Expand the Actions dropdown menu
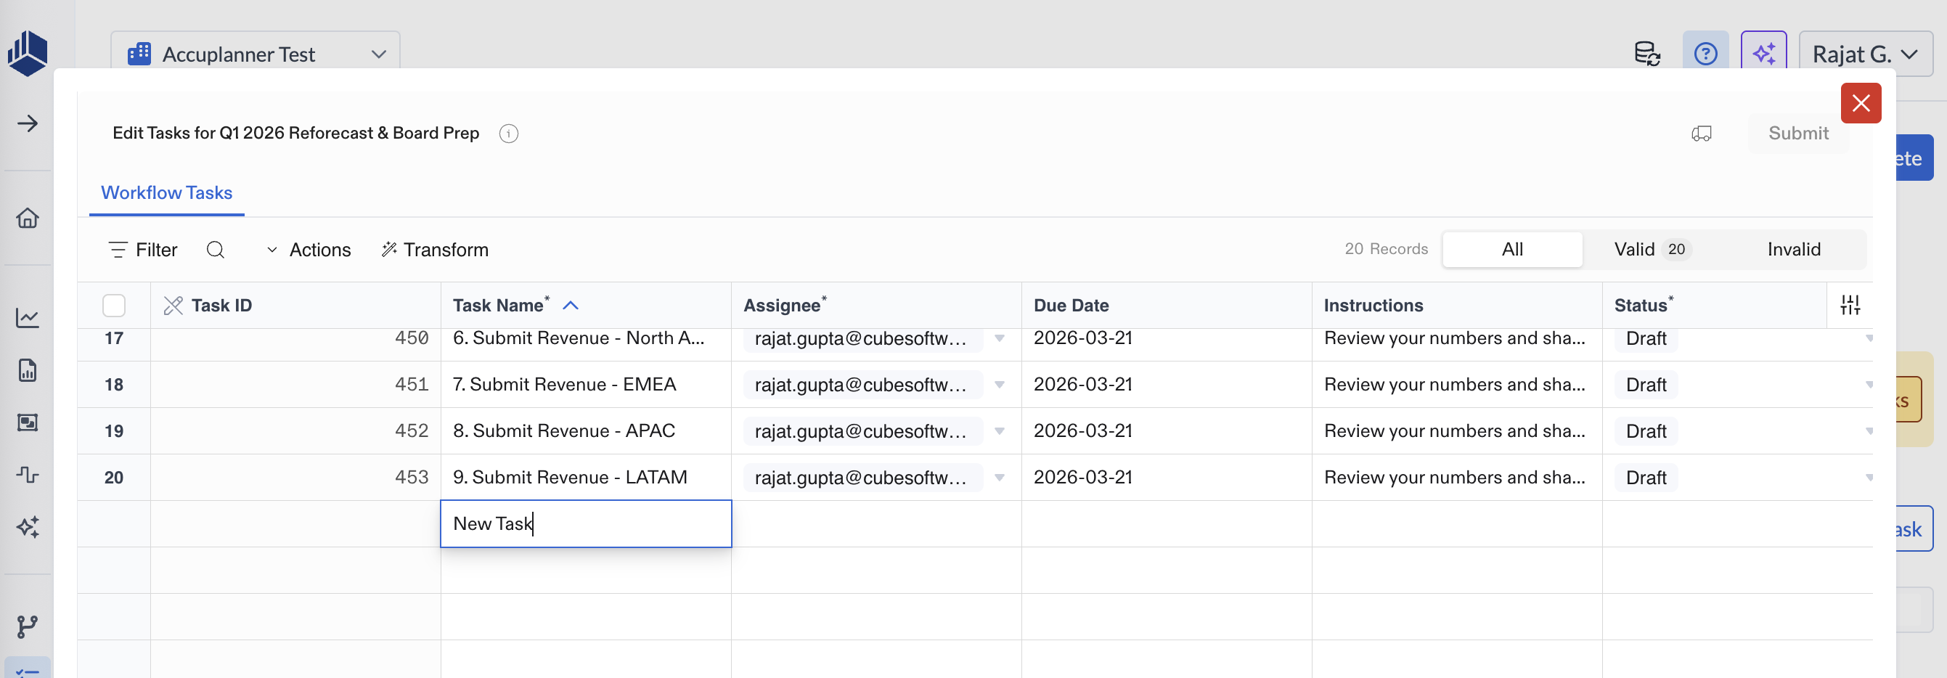 click(309, 250)
